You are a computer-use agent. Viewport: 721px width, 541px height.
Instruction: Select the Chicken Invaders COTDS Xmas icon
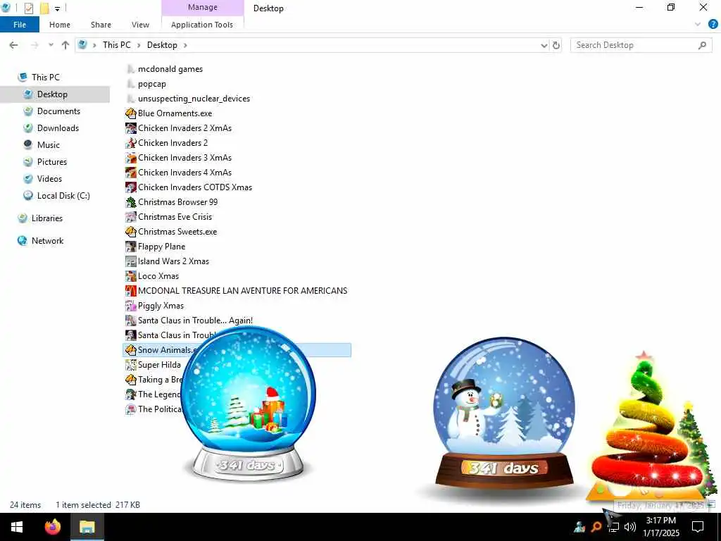[130, 187]
